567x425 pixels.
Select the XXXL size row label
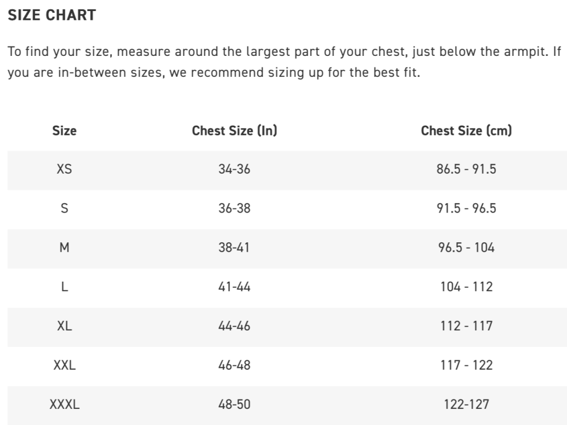click(64, 405)
